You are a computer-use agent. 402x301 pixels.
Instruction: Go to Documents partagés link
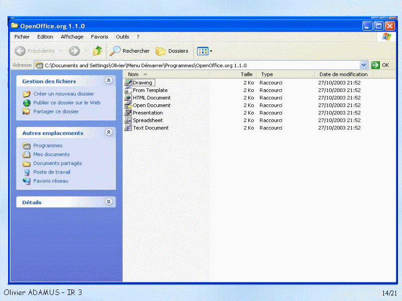point(57,164)
